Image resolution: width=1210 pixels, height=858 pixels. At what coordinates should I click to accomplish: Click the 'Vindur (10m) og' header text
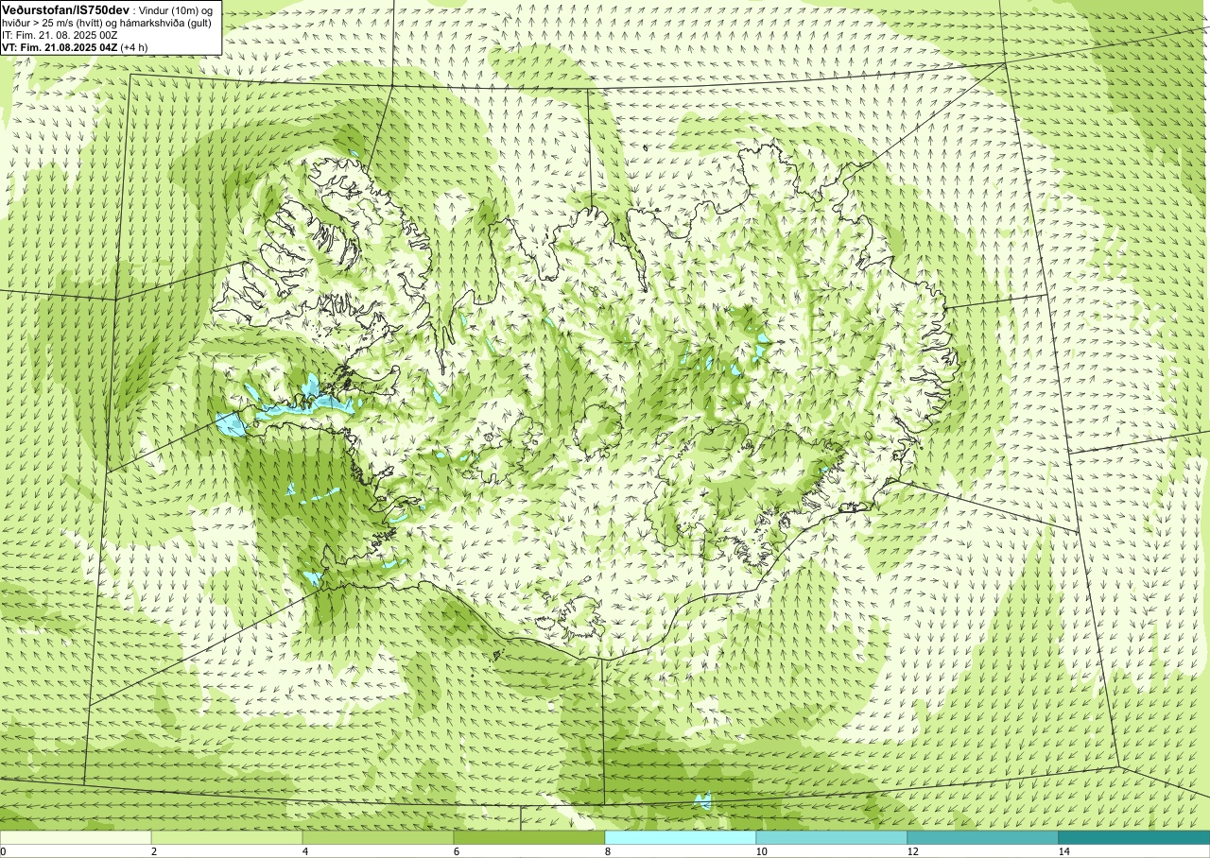click(175, 11)
